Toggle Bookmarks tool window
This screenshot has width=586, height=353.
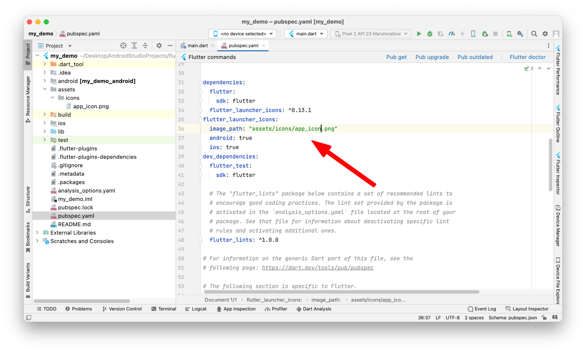tap(28, 237)
